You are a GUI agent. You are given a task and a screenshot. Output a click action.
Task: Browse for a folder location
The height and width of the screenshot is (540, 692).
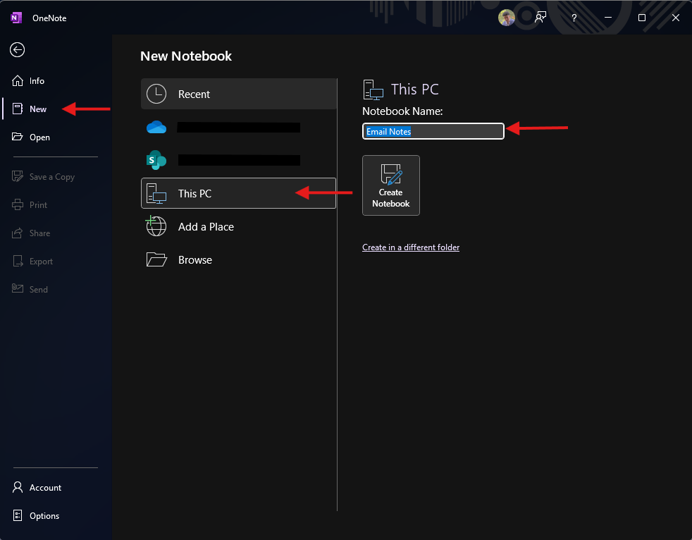coord(194,260)
